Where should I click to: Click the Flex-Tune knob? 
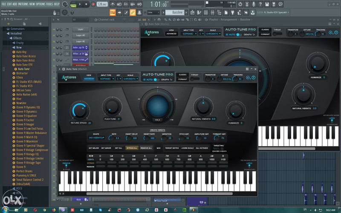click(112, 107)
